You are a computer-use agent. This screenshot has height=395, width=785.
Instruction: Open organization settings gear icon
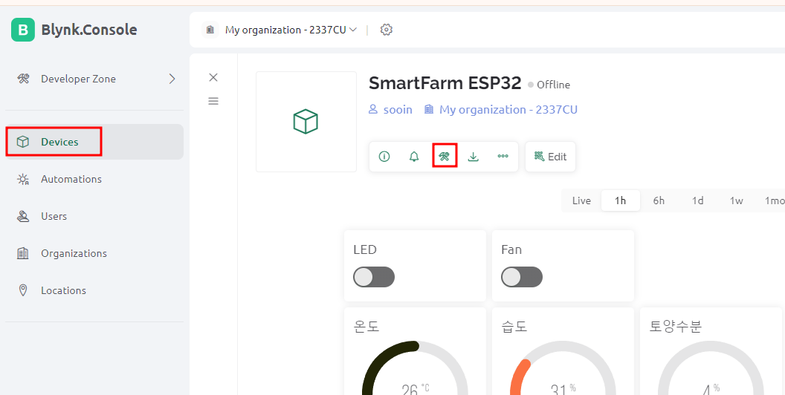pyautogui.click(x=386, y=30)
